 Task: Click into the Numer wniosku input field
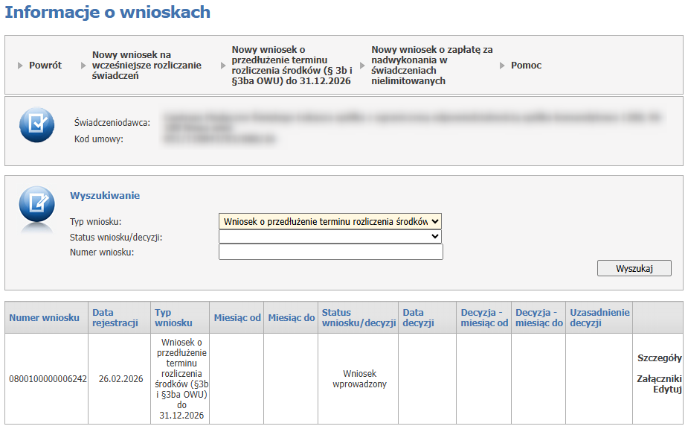pyautogui.click(x=330, y=252)
